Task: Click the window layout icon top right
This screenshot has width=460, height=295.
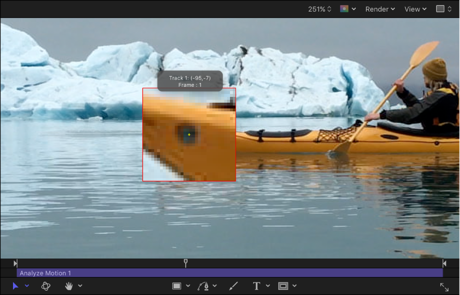Action: pyautogui.click(x=440, y=9)
